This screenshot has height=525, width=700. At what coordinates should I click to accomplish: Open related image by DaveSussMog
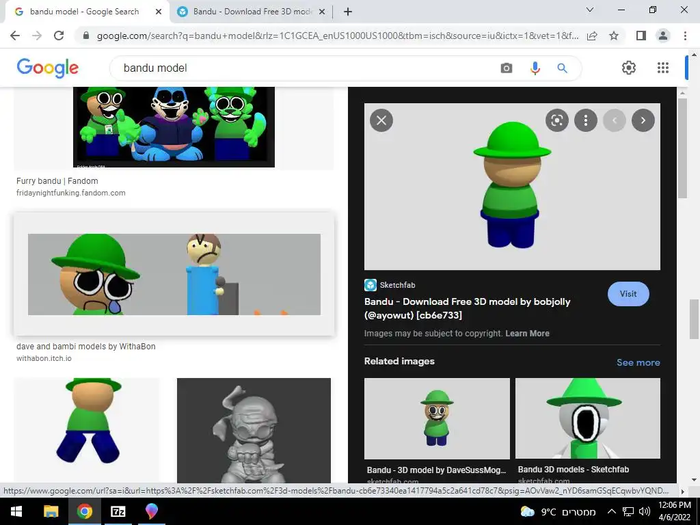click(x=437, y=419)
